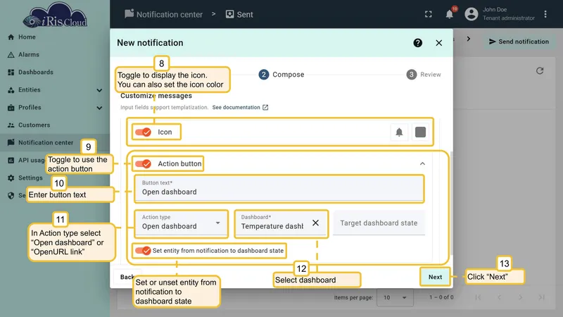The height and width of the screenshot is (317, 563).
Task: Click the Alarms triangle icon
Action: tap(11, 55)
